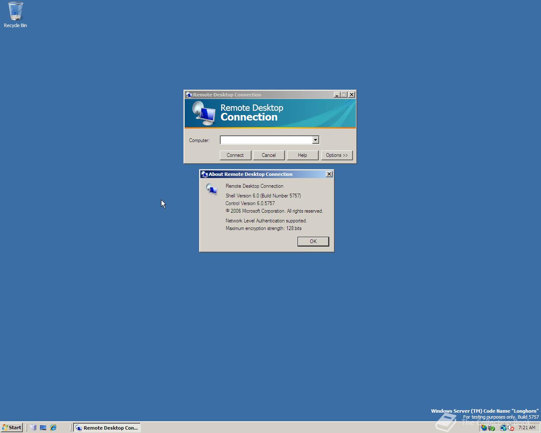Click the Remote Desktop banner computer icon
Screen dimensions: 541x433
click(204, 113)
